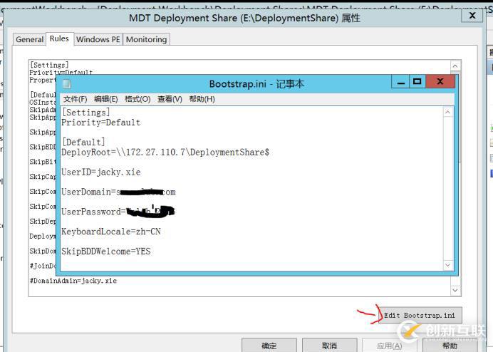
Task: Click the SkipBDDWelcome=YES line
Action: [x=106, y=252]
